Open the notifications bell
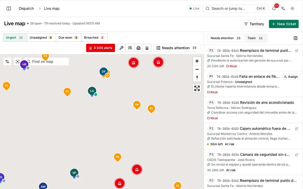The image size is (303, 189). pos(274,8)
